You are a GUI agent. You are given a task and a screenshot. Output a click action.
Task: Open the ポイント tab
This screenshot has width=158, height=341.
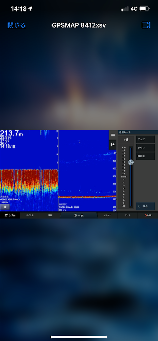30,215
